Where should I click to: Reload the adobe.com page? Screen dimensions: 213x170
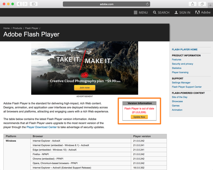point(147,4)
